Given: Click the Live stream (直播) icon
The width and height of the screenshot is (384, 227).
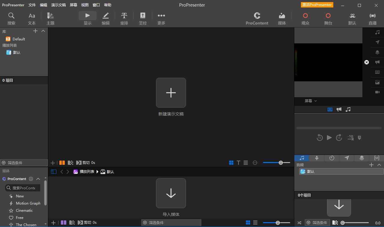Looking at the screenshot, I should click(372, 19).
